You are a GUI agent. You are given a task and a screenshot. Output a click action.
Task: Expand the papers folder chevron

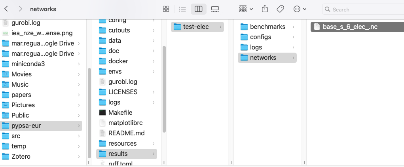(79, 95)
